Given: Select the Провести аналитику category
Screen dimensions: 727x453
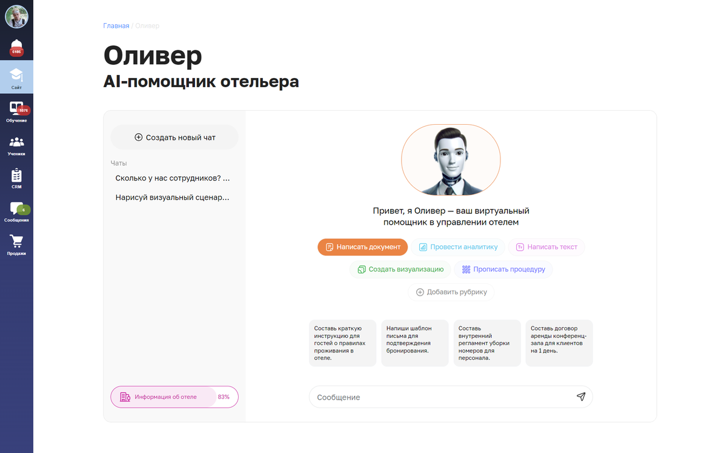Looking at the screenshot, I should pyautogui.click(x=459, y=247).
